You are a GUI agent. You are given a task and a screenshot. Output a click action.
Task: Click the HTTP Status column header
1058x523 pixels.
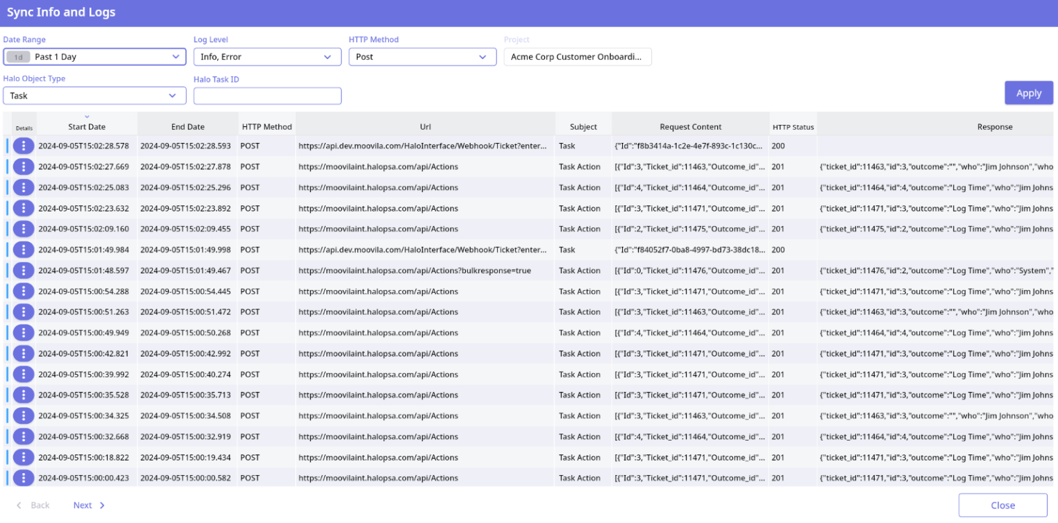pyautogui.click(x=793, y=127)
